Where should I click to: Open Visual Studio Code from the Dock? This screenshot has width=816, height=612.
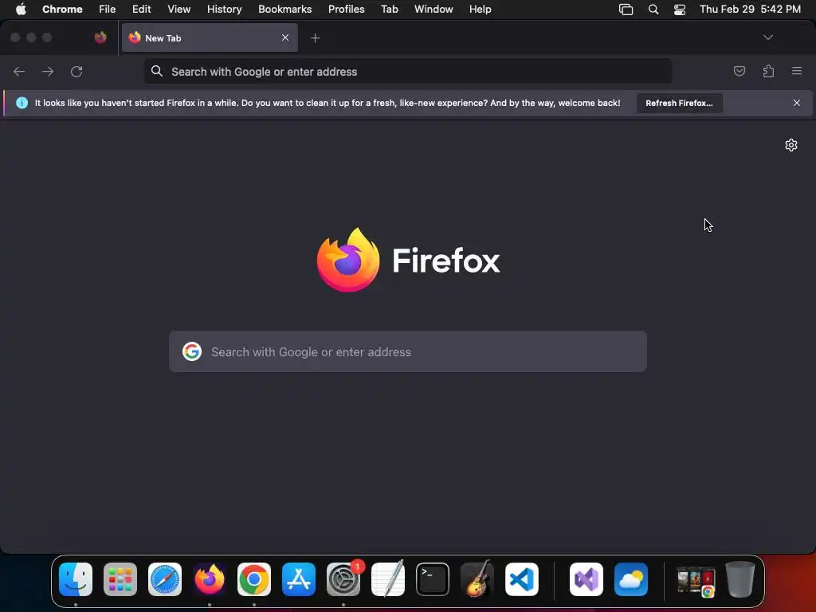(x=522, y=579)
